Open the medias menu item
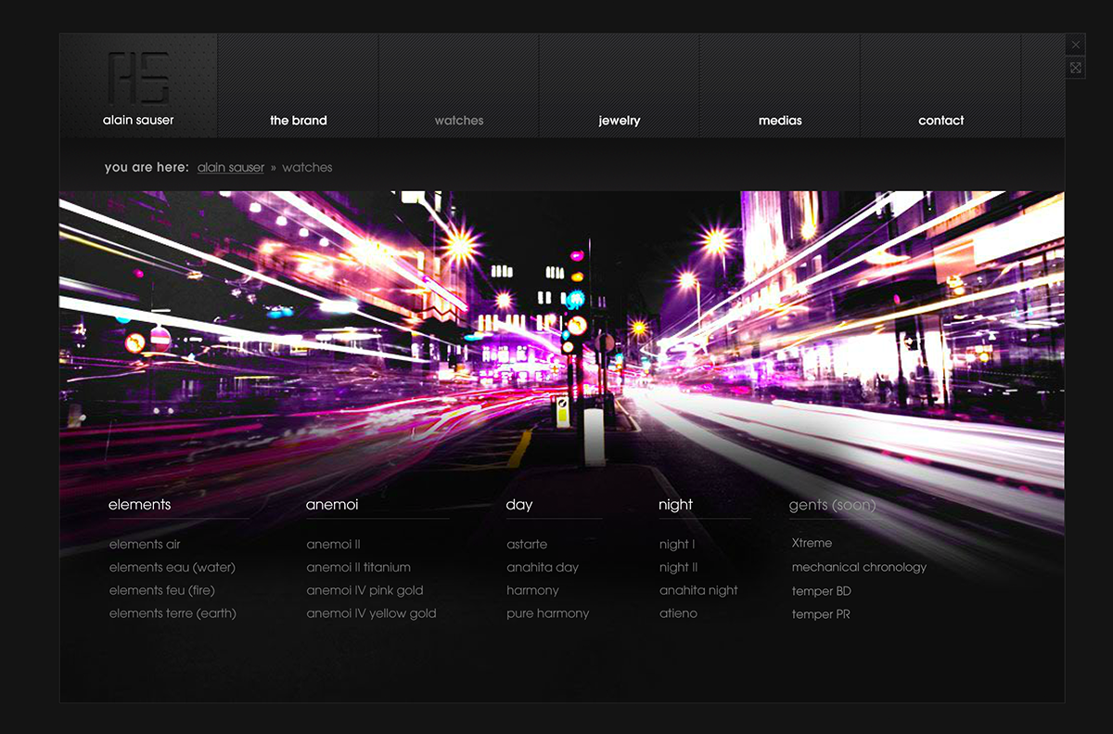Viewport: 1113px width, 734px height. [779, 121]
